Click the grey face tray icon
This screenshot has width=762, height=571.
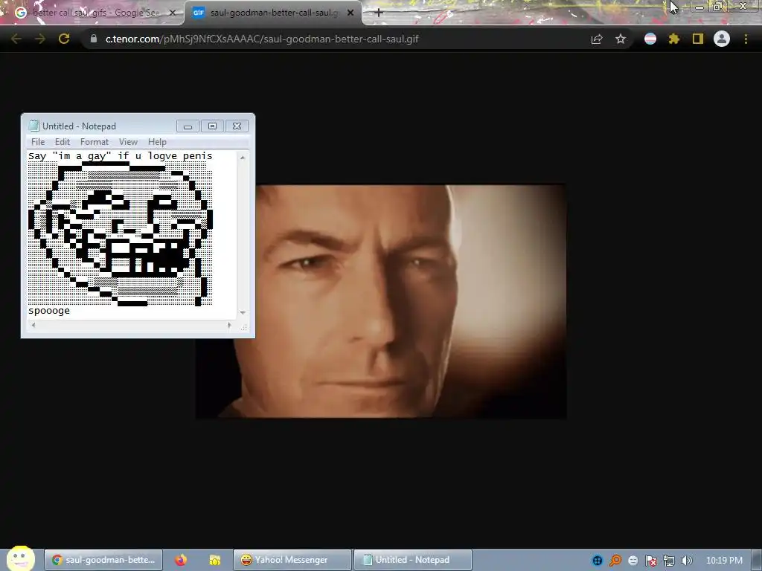pyautogui.click(x=633, y=561)
